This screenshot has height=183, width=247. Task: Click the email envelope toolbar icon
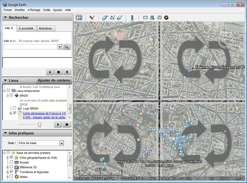(x=145, y=17)
